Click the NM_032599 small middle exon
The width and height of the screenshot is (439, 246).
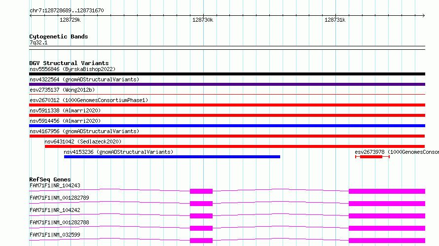[x=201, y=241]
